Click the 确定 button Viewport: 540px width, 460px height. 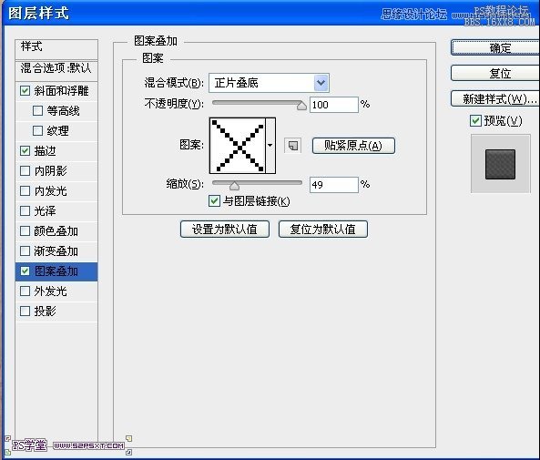[x=495, y=47]
